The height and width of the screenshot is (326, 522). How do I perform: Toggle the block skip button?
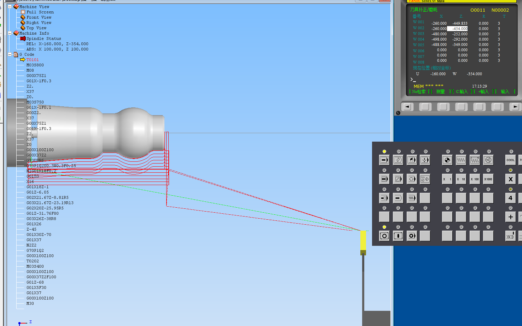pos(398,179)
